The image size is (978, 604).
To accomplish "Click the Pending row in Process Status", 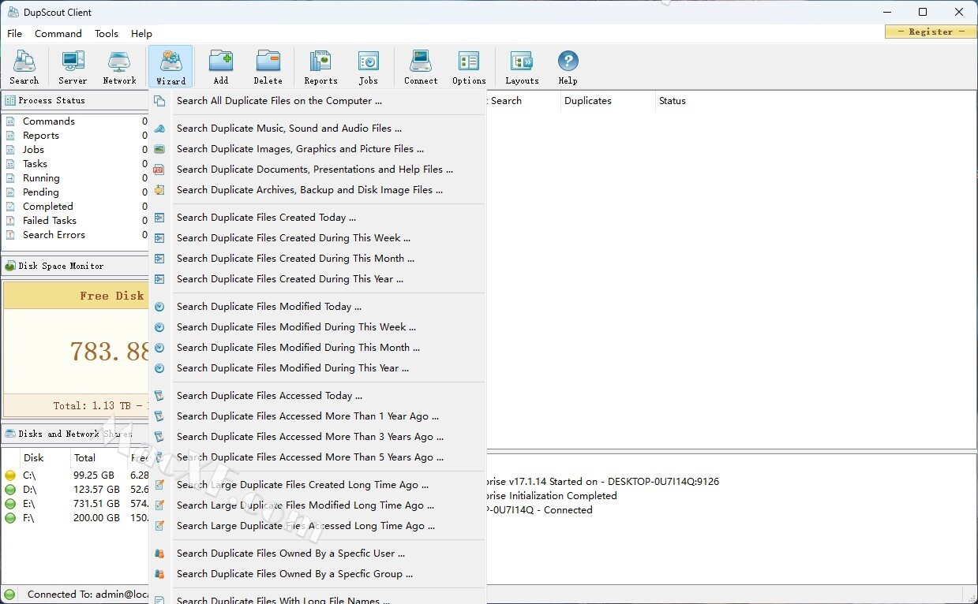I will (x=76, y=192).
